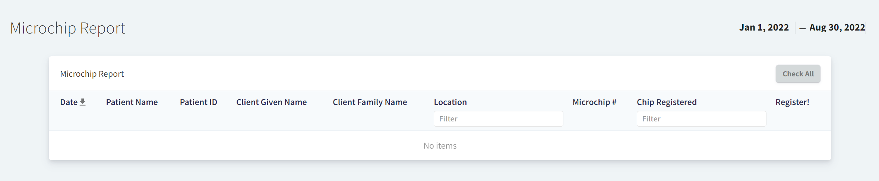879x181 pixels.
Task: Sort by the Microchip # column
Action: [x=594, y=102]
